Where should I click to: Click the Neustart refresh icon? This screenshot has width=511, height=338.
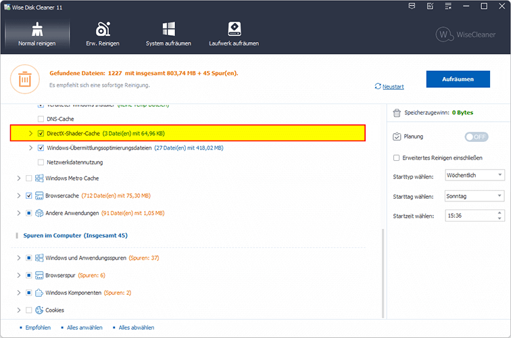[x=378, y=87]
